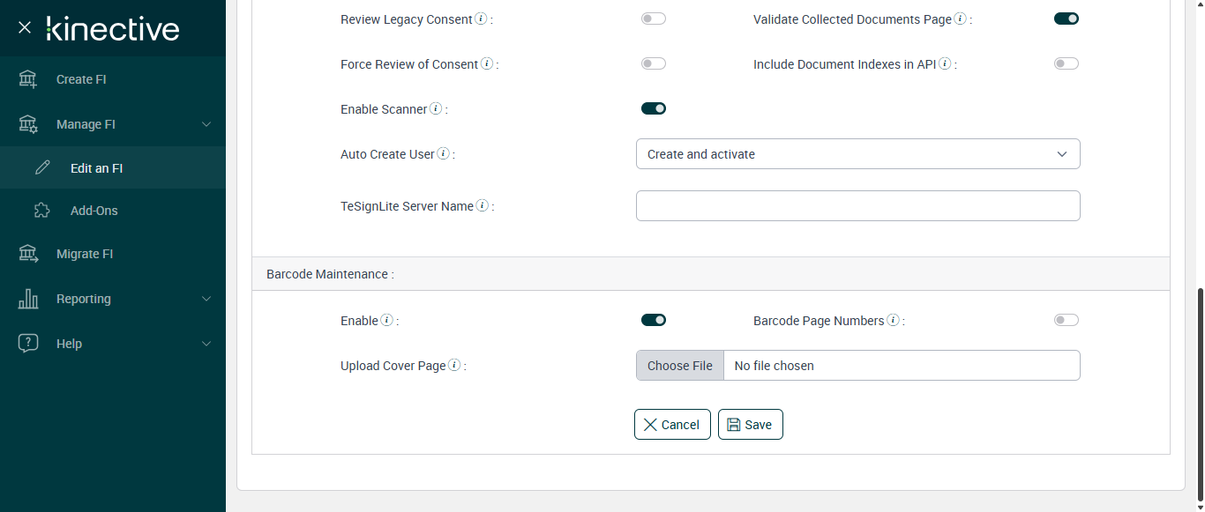
Task: Click info icon beside Auto Create User
Action: pos(444,154)
